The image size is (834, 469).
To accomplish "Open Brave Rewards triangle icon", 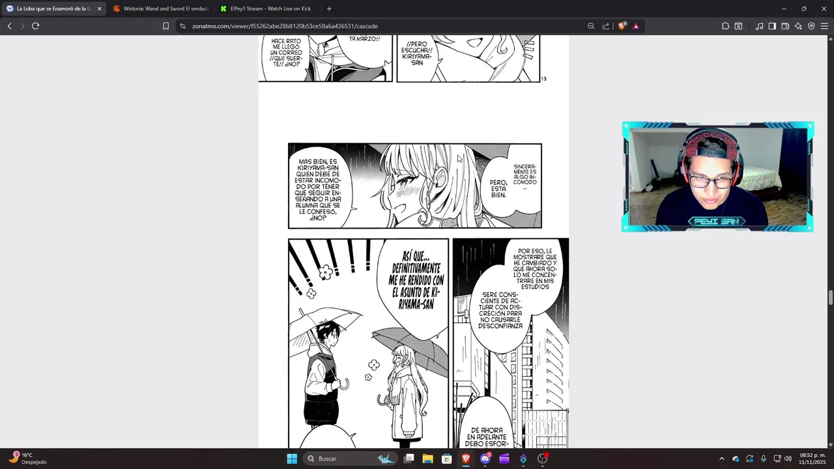I will [x=636, y=26].
